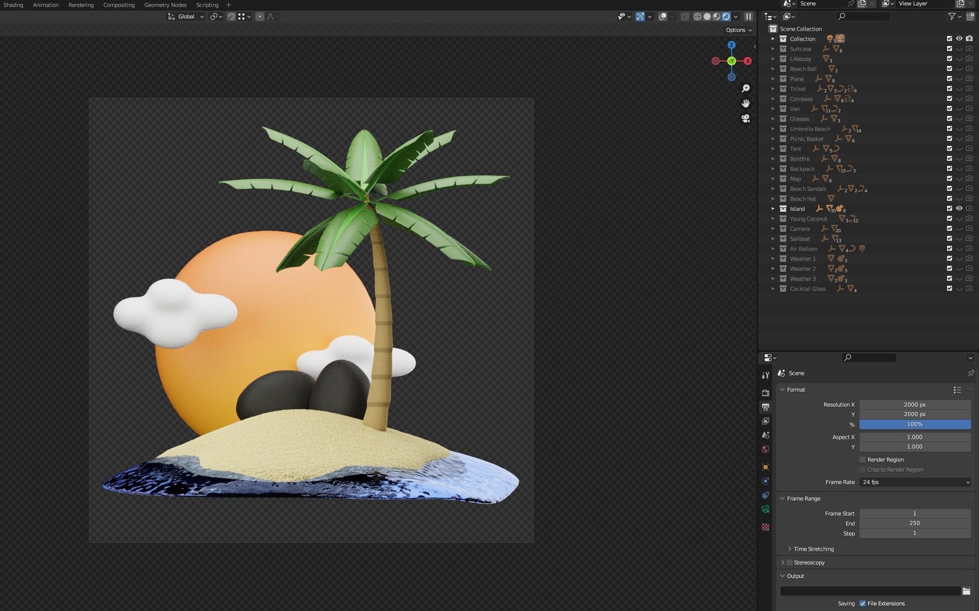The height and width of the screenshot is (611, 979).
Task: Expand the Umbrella Beach collection
Action: [x=774, y=129]
